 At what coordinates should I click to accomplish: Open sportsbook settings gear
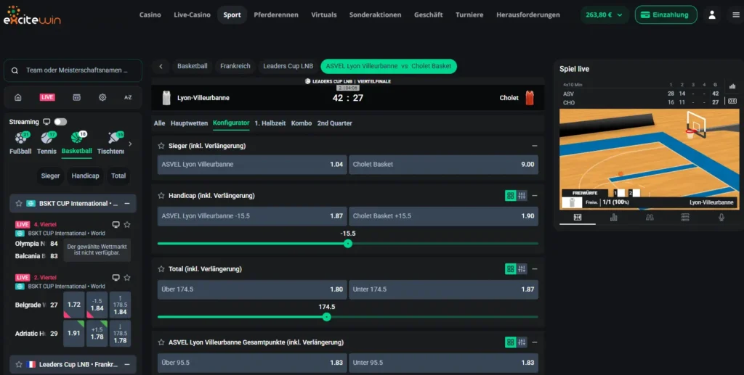pos(102,97)
